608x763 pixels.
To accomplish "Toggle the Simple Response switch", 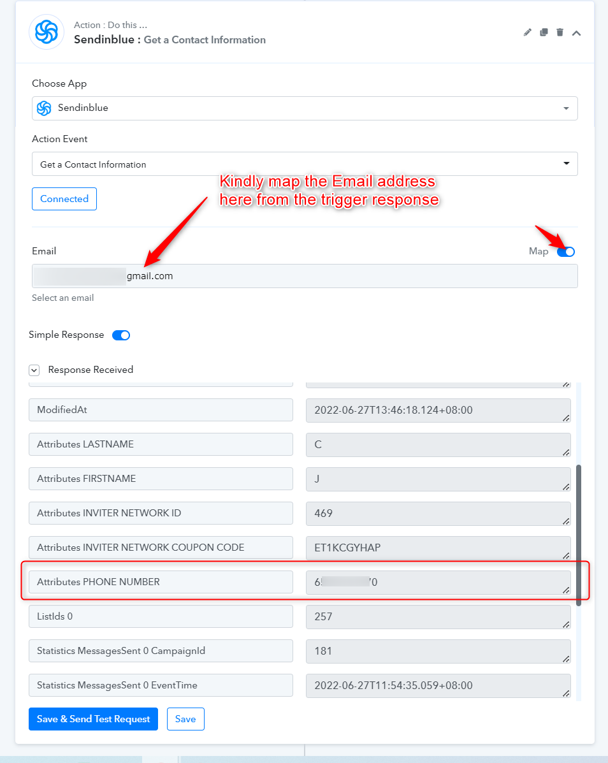I will 121,335.
